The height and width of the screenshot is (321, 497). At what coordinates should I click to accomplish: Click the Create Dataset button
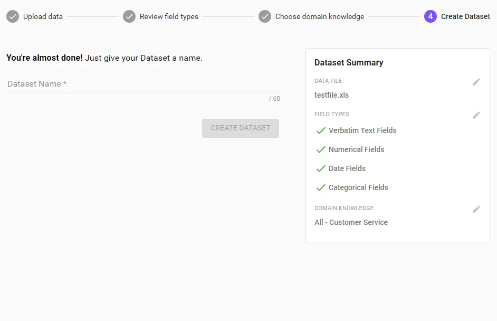point(241,128)
